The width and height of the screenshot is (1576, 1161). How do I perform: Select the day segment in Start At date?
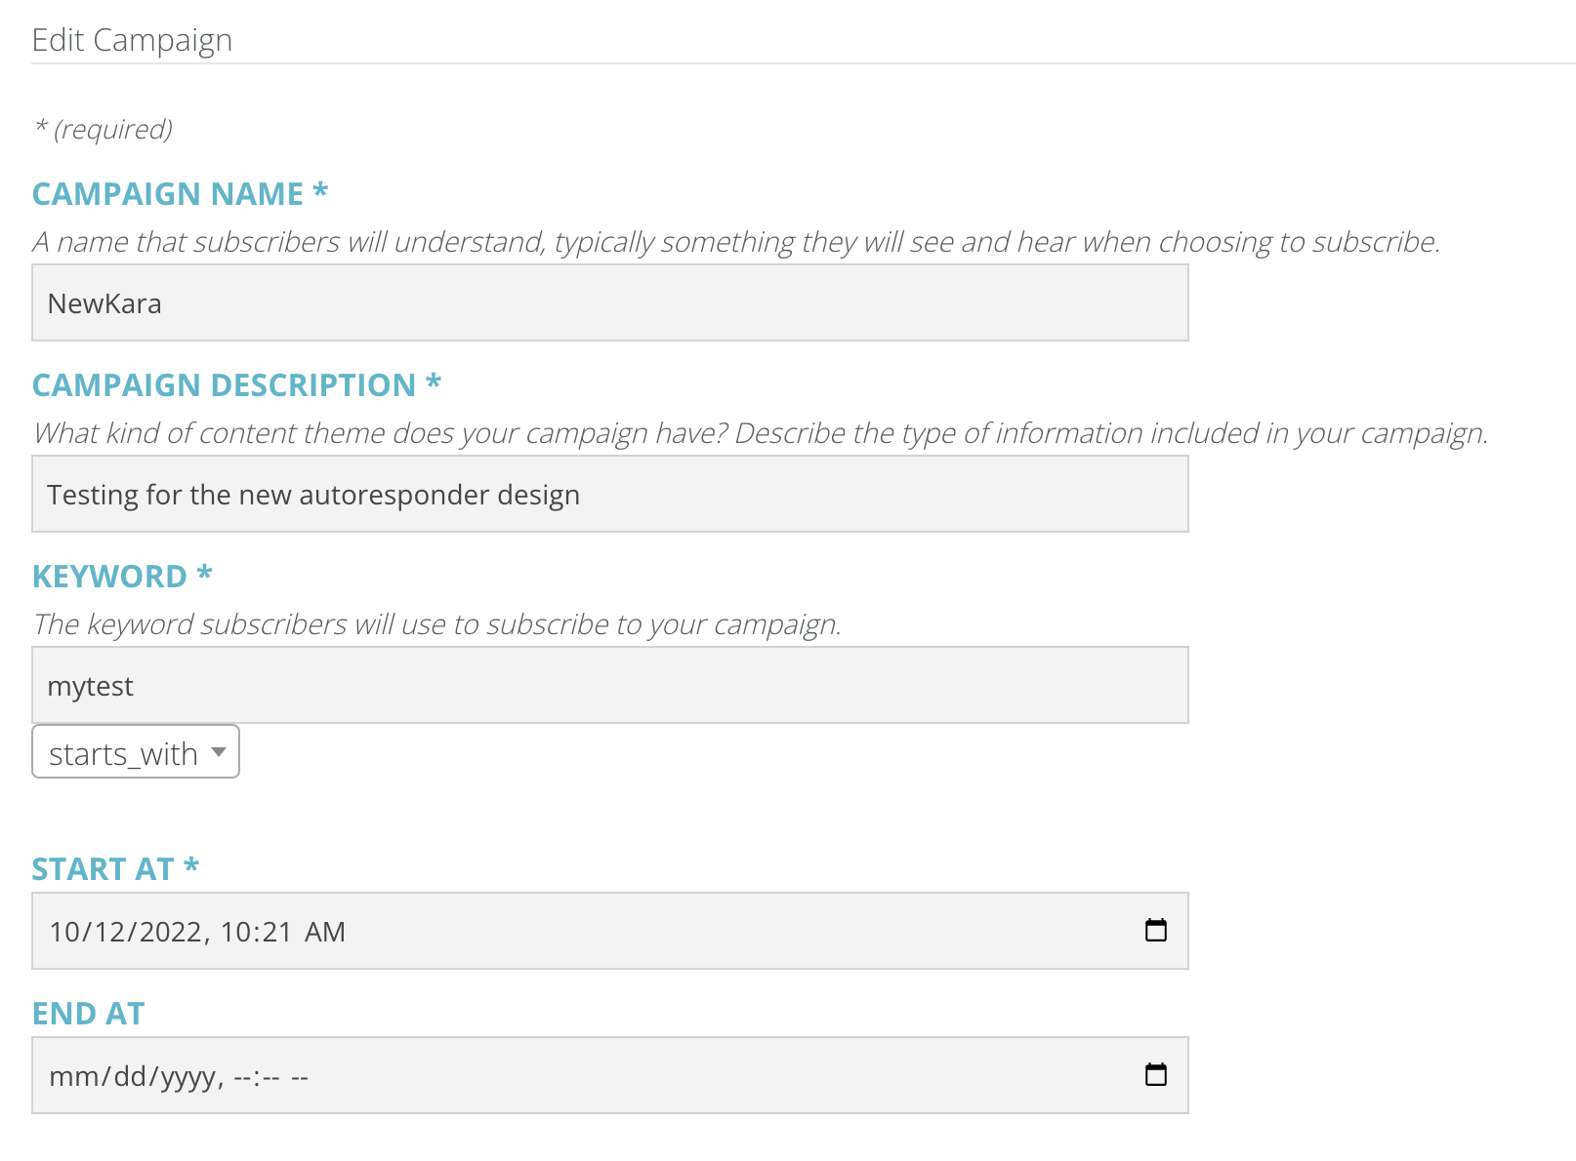pyautogui.click(x=107, y=933)
